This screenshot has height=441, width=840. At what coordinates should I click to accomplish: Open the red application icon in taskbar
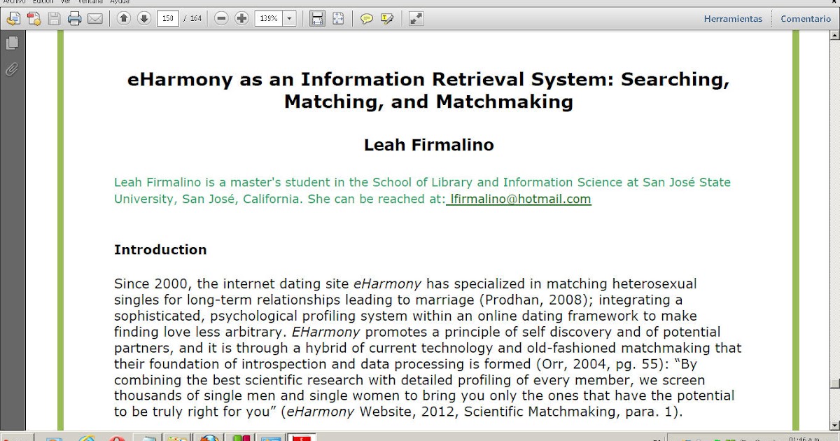pos(302,438)
